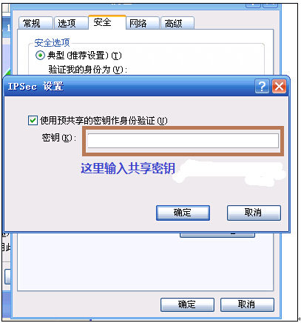Click the blue 这里输入共享密钥 annotation text
Image resolution: width=301 pixels, height=323 pixels.
[x=128, y=168]
